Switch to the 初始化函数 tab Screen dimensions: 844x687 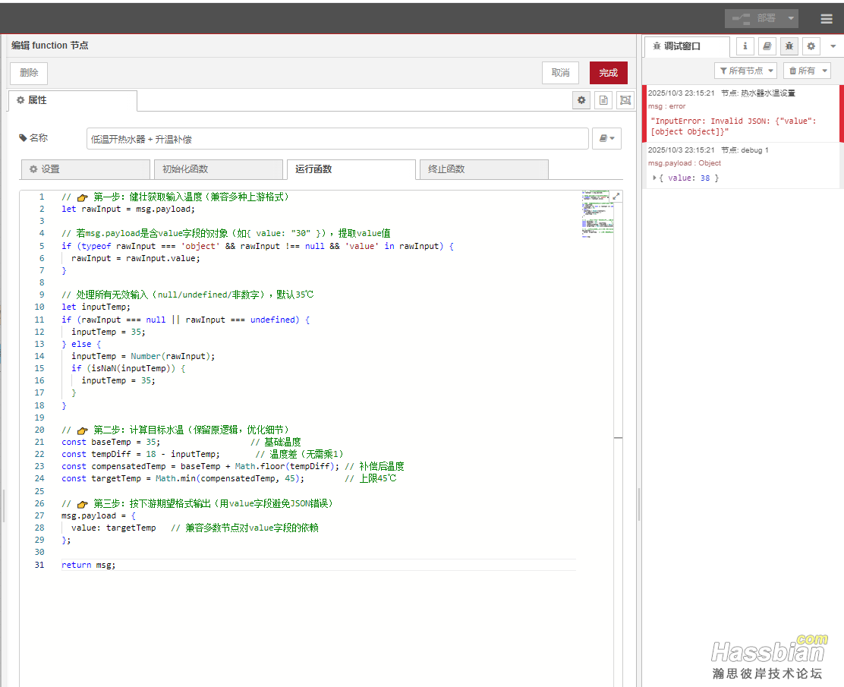click(219, 169)
